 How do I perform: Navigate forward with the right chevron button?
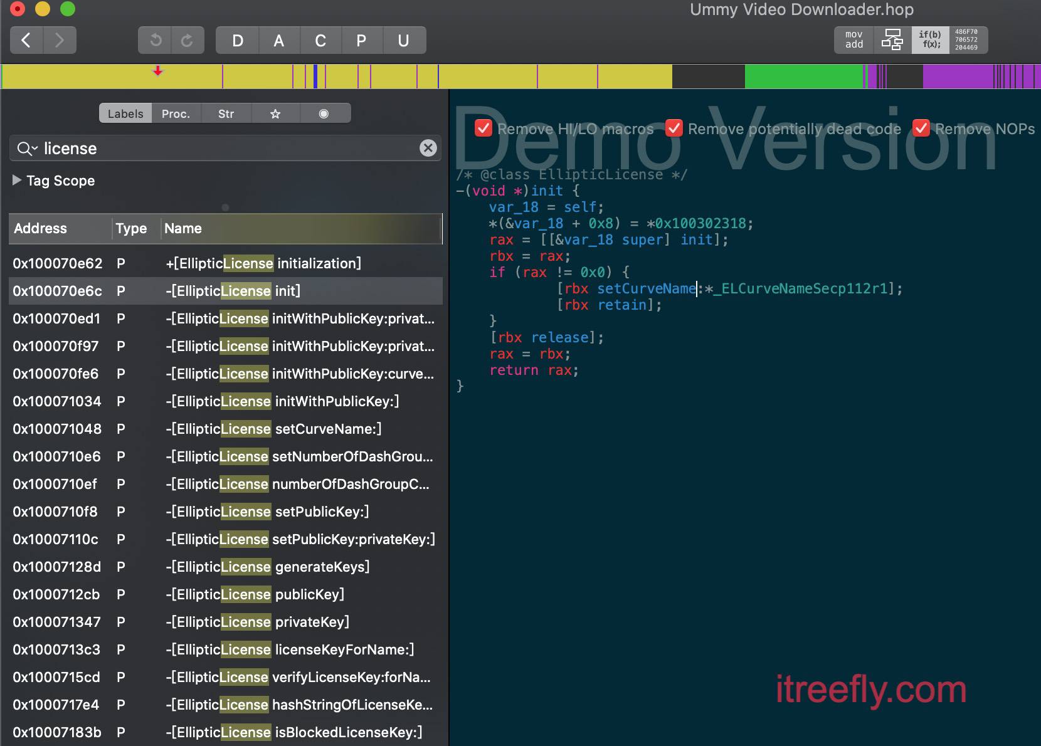60,41
